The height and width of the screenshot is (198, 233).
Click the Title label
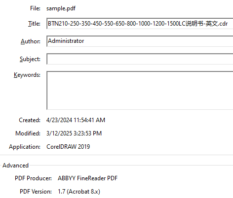[34, 24]
